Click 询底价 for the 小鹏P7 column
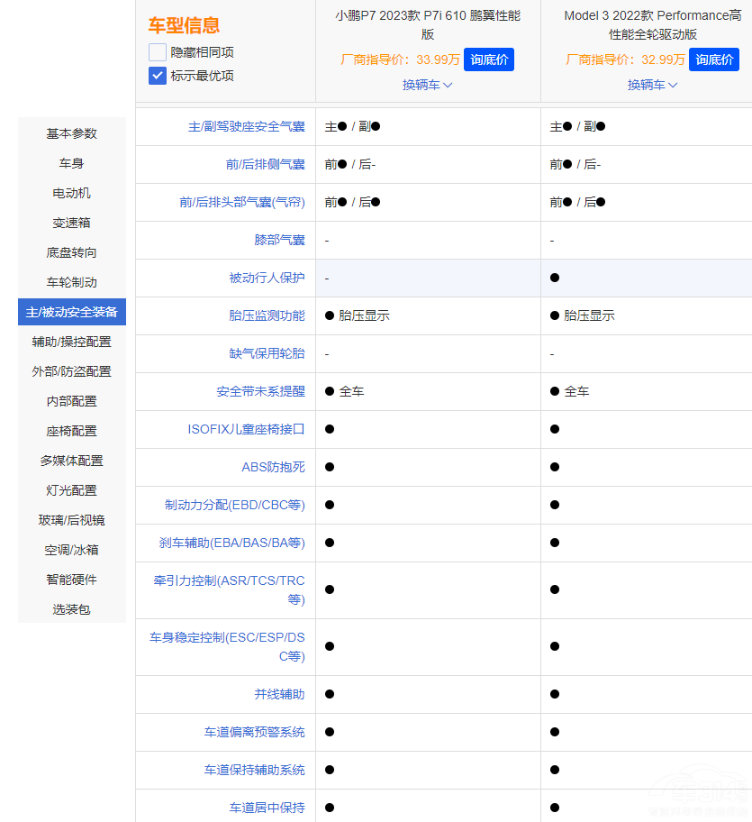Viewport: 752px width, 822px height. click(488, 59)
